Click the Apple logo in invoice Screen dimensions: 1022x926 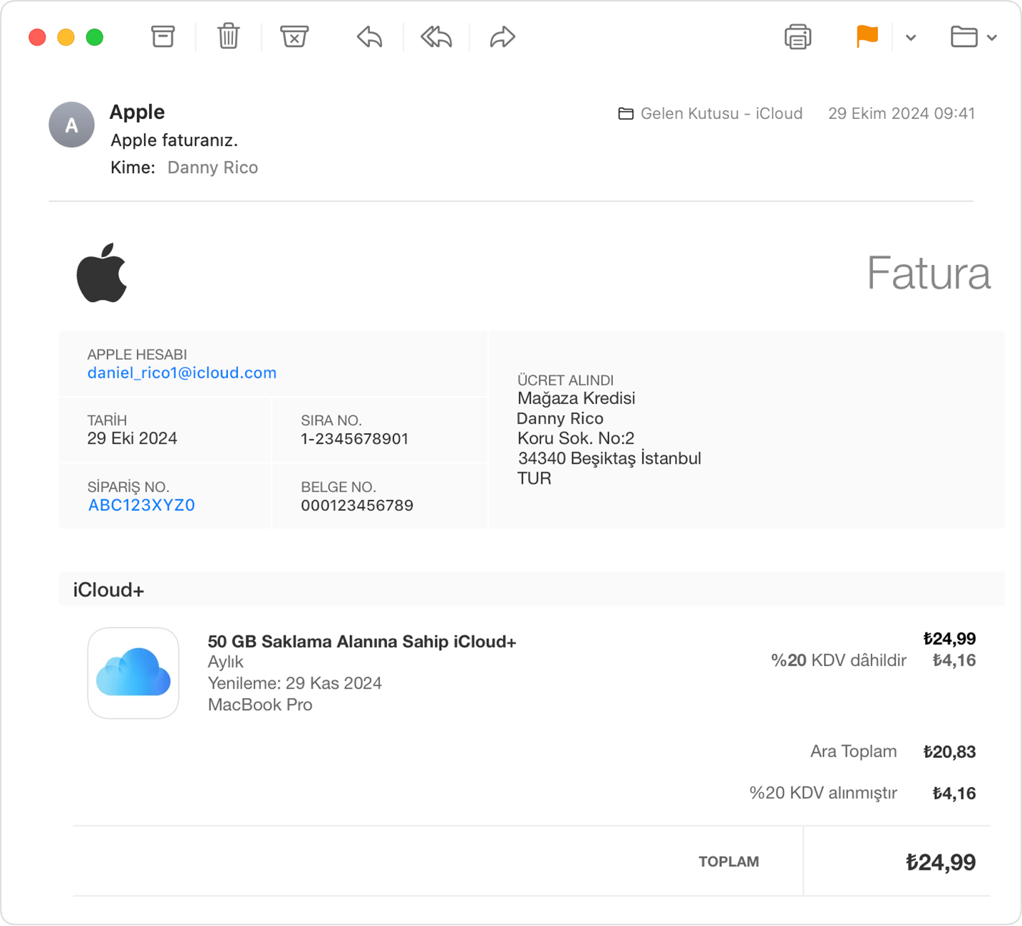point(102,273)
